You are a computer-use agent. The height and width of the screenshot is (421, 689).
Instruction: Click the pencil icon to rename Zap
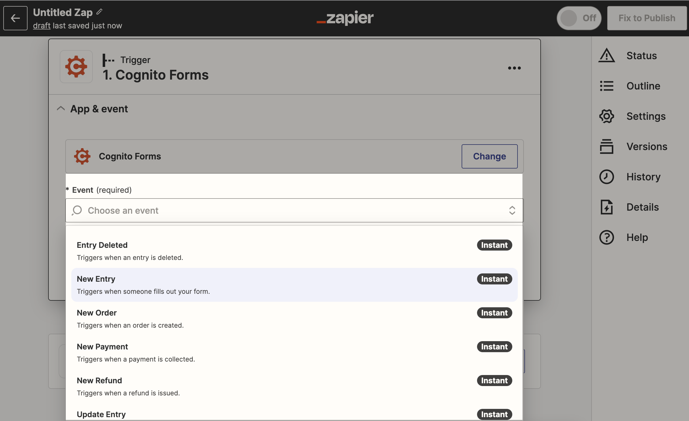pos(100,12)
